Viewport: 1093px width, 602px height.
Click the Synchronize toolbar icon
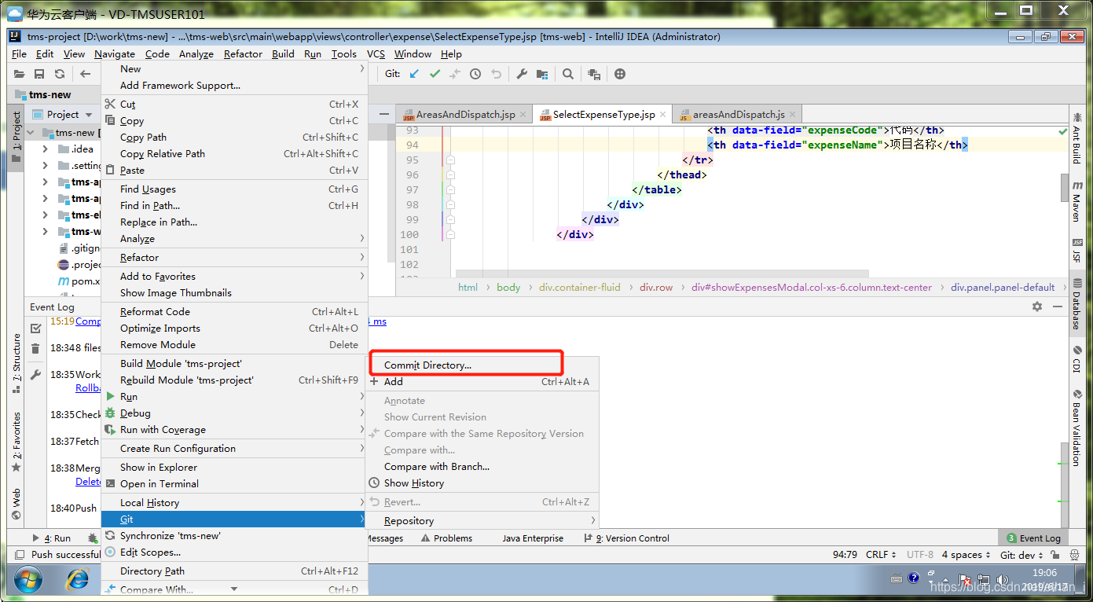pos(60,74)
